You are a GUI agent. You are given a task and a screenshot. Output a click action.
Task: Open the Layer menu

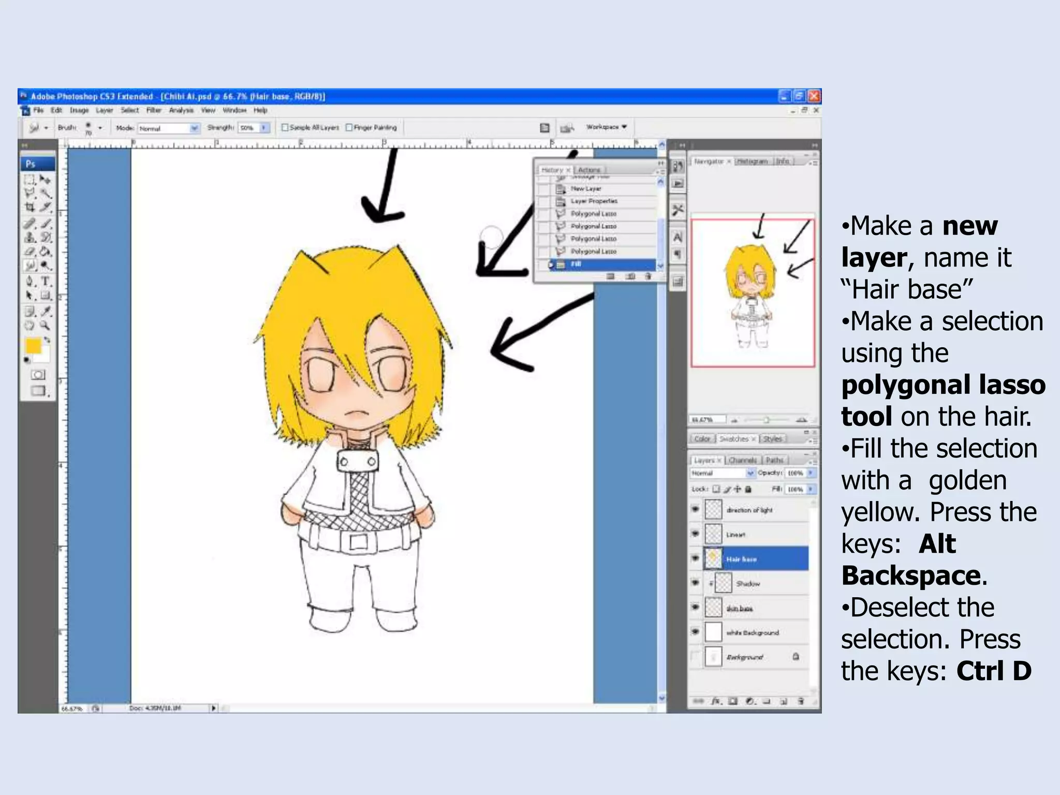[104, 110]
